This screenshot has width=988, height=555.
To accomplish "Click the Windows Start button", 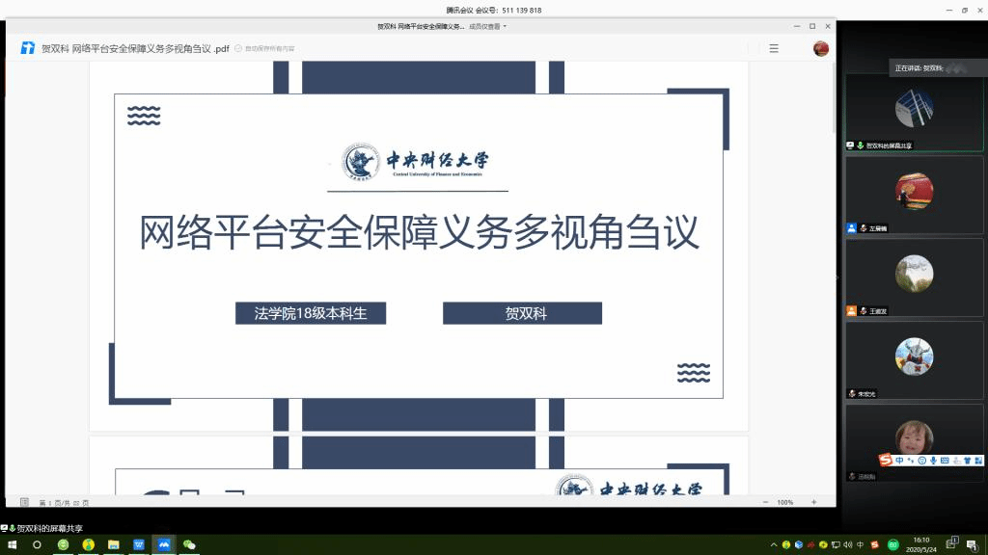I will tap(12, 544).
